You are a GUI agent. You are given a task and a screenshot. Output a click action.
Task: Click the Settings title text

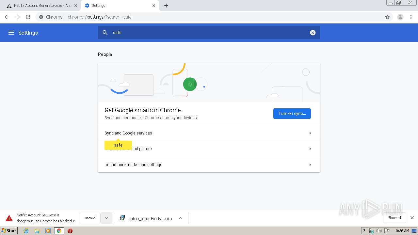point(28,33)
